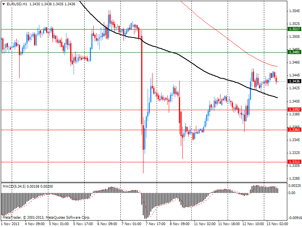This screenshot has width=302, height=227.
Task: Click the 6 Nov 09:00 time label
Action: coord(107,224)
